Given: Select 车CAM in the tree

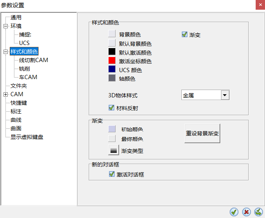Looking at the screenshot, I should [x=28, y=77].
